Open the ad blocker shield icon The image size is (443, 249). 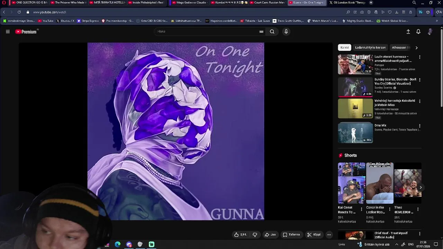click(x=369, y=12)
